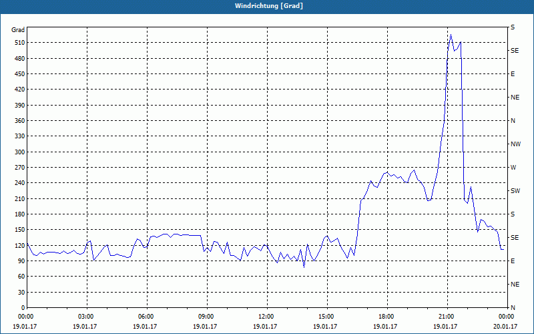Click compass label S on the 180 gridline
Screen dimensions: 534x334
click(x=513, y=214)
